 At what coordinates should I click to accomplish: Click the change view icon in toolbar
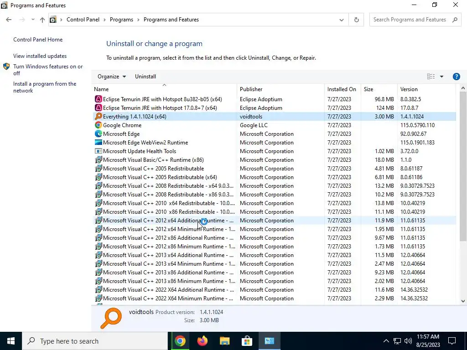click(x=431, y=77)
